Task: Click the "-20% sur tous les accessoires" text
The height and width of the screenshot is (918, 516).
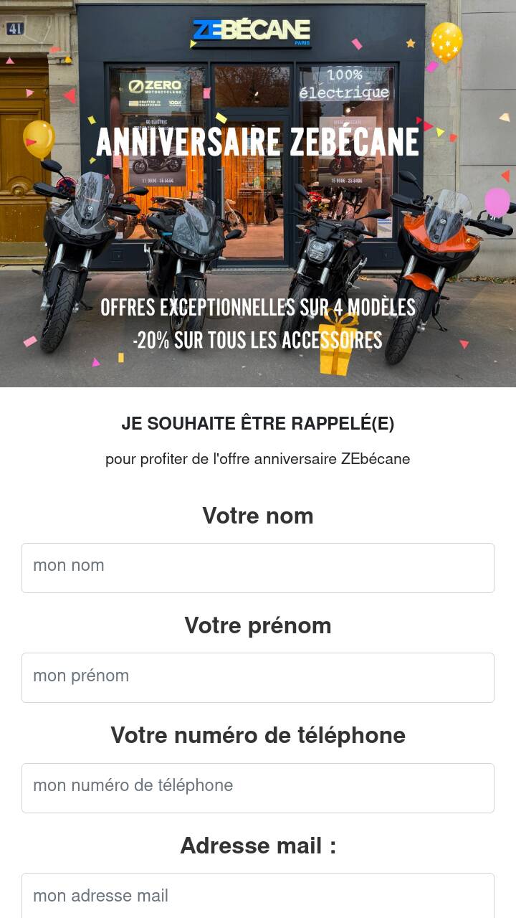Action: [x=257, y=340]
